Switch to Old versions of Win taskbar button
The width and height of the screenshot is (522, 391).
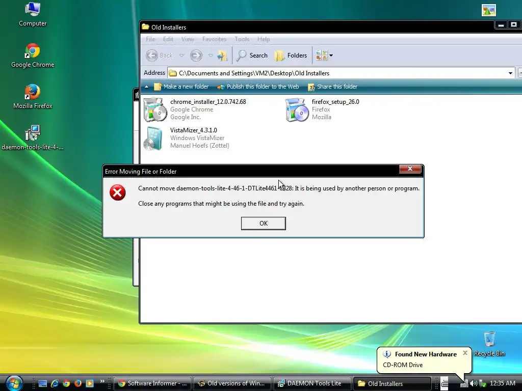tap(232, 383)
